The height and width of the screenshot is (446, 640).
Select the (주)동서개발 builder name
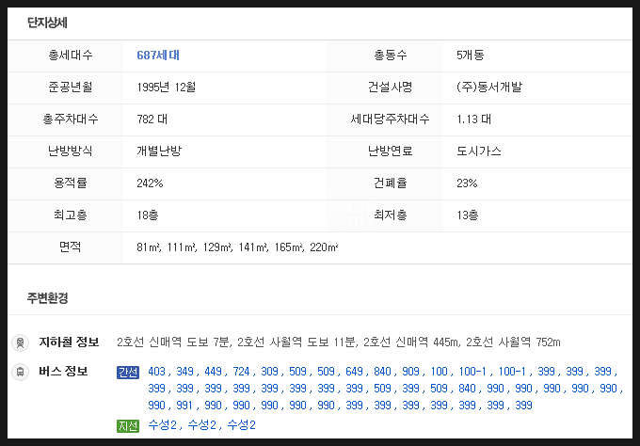[489, 87]
